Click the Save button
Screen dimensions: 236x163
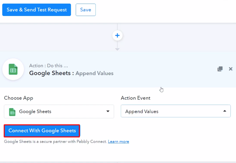pos(85,10)
